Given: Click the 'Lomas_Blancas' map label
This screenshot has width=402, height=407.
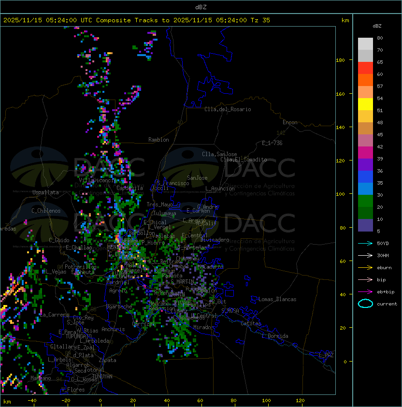Looking at the screenshot, I should 277,299.
